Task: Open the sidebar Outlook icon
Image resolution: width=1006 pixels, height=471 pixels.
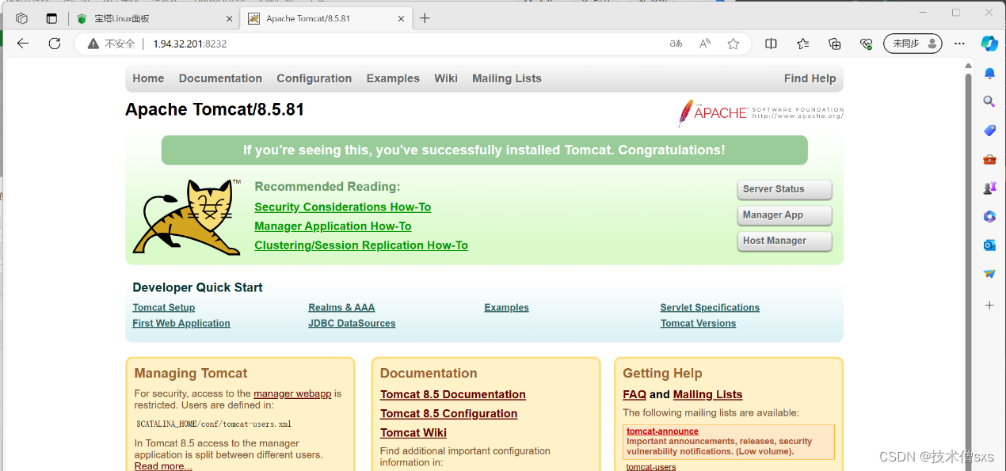Action: tap(989, 245)
